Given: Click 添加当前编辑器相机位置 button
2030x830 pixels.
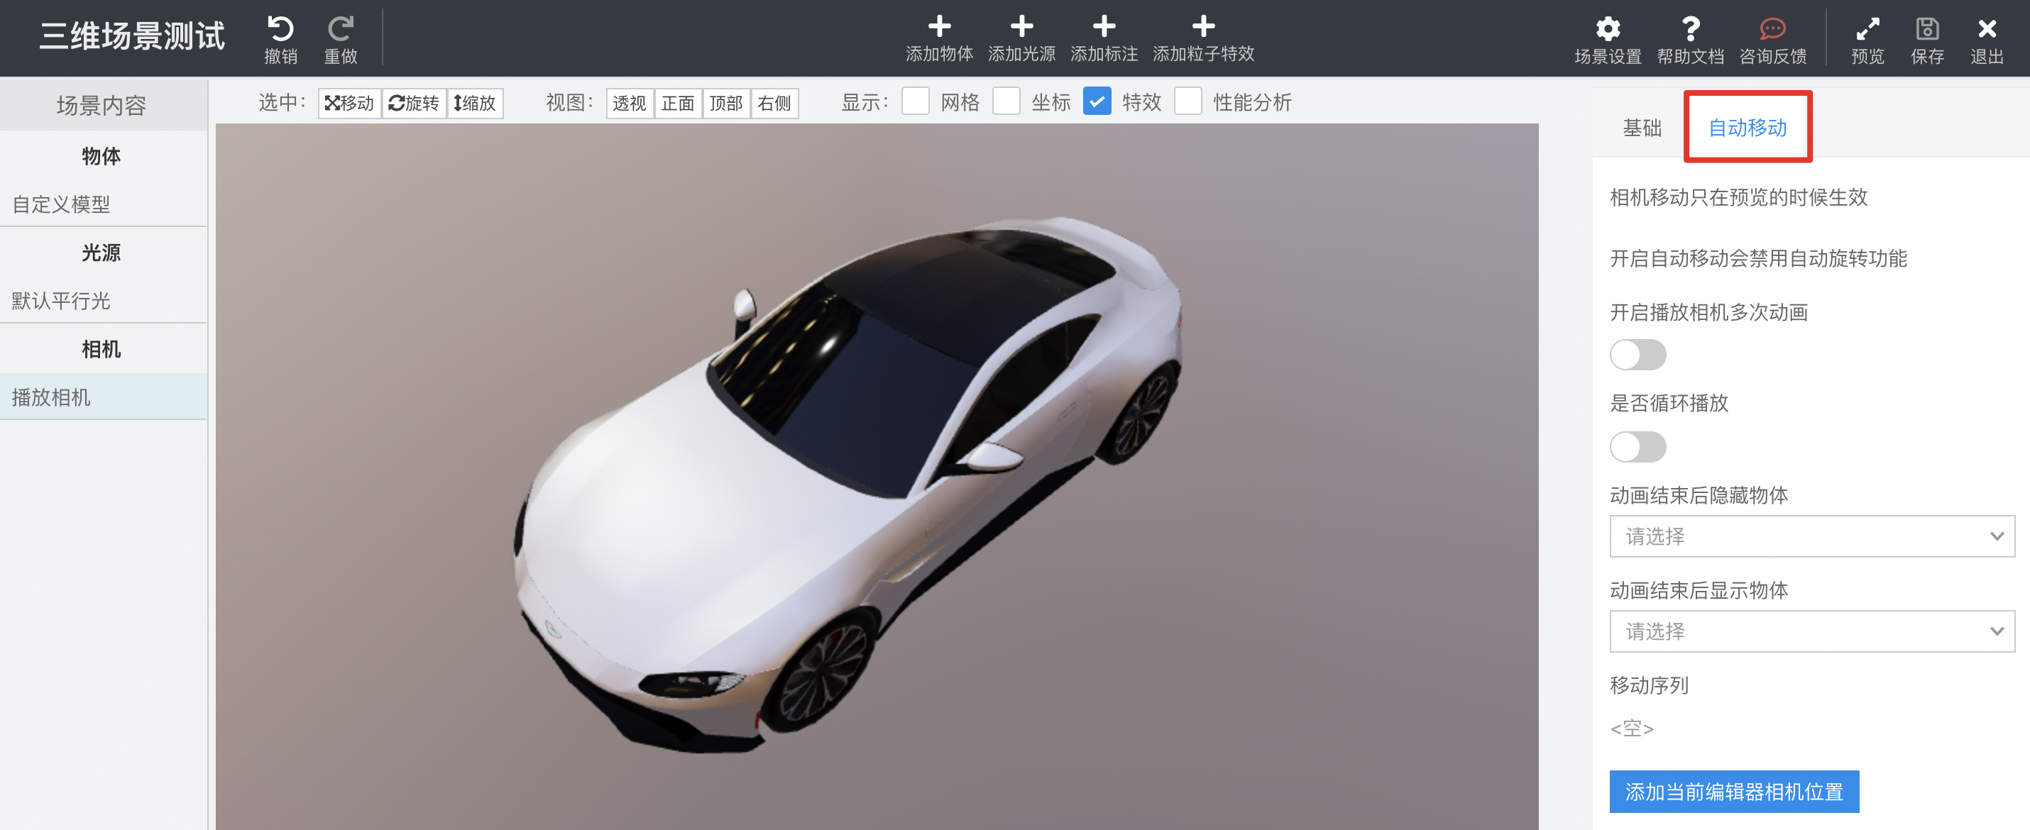Looking at the screenshot, I should (1734, 792).
